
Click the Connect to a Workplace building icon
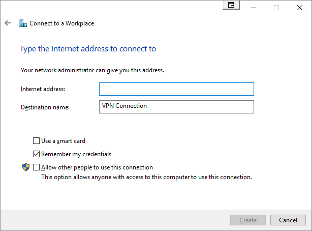(23, 23)
